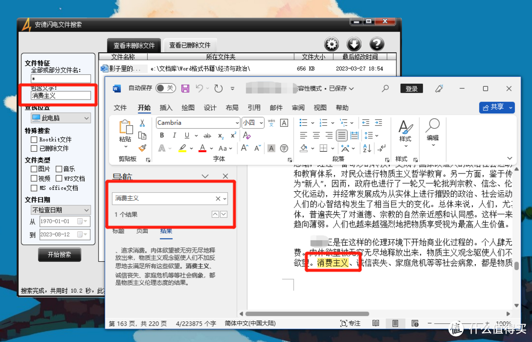
Task: Click the Clear Formatting icon
Action: click(247, 136)
